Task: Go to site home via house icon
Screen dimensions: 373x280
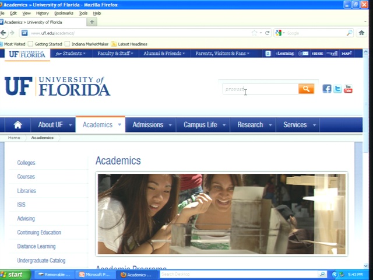Action: tap(17, 125)
